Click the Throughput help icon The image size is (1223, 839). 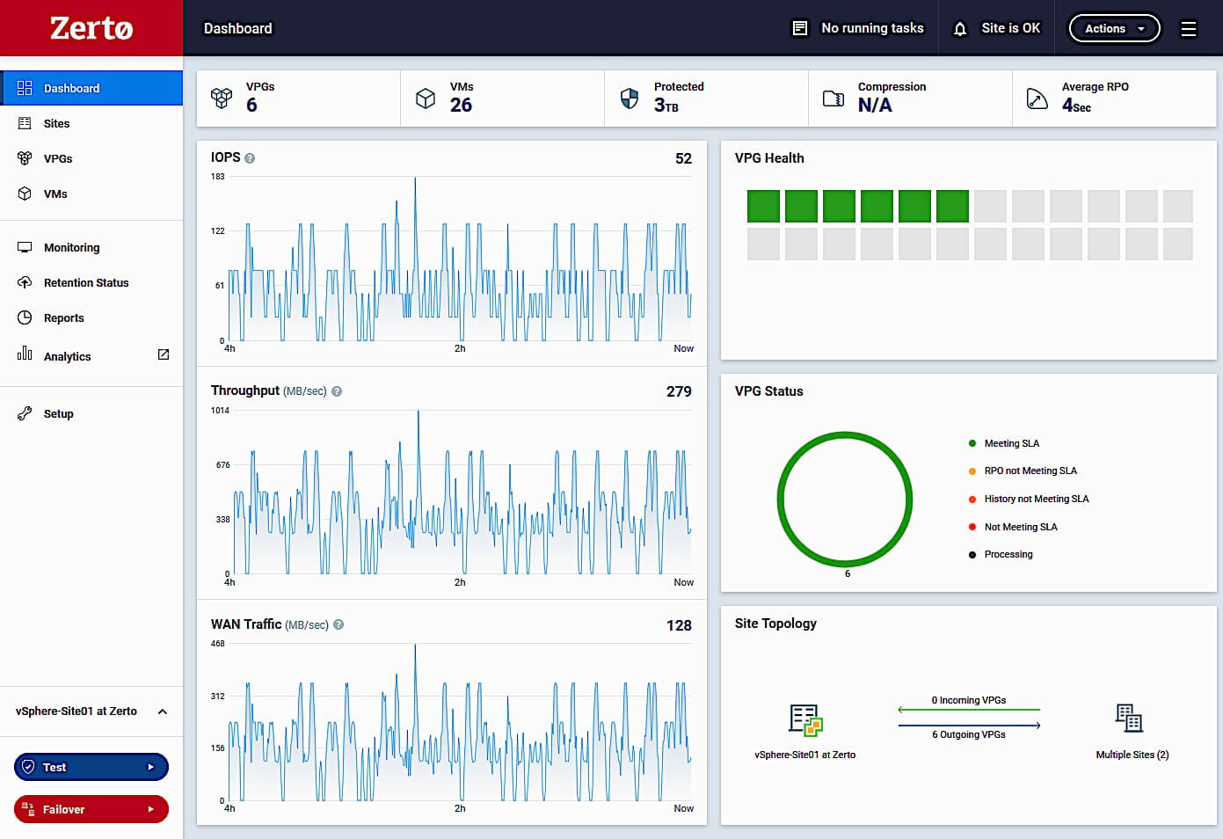click(337, 391)
